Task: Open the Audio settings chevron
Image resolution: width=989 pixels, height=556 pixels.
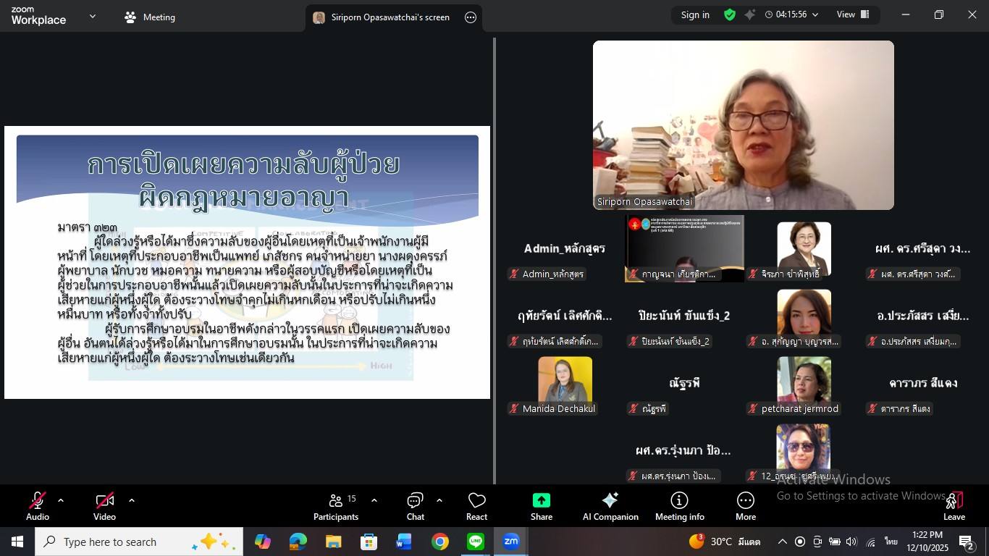Action: tap(60, 500)
